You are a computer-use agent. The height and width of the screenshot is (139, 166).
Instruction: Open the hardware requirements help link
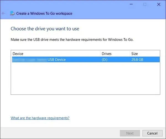click(x=40, y=118)
